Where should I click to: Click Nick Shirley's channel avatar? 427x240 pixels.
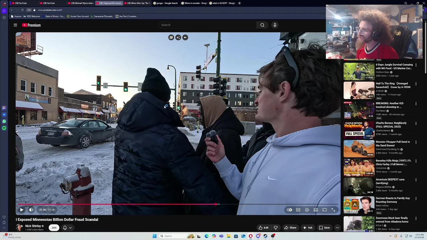pyautogui.click(x=19, y=228)
